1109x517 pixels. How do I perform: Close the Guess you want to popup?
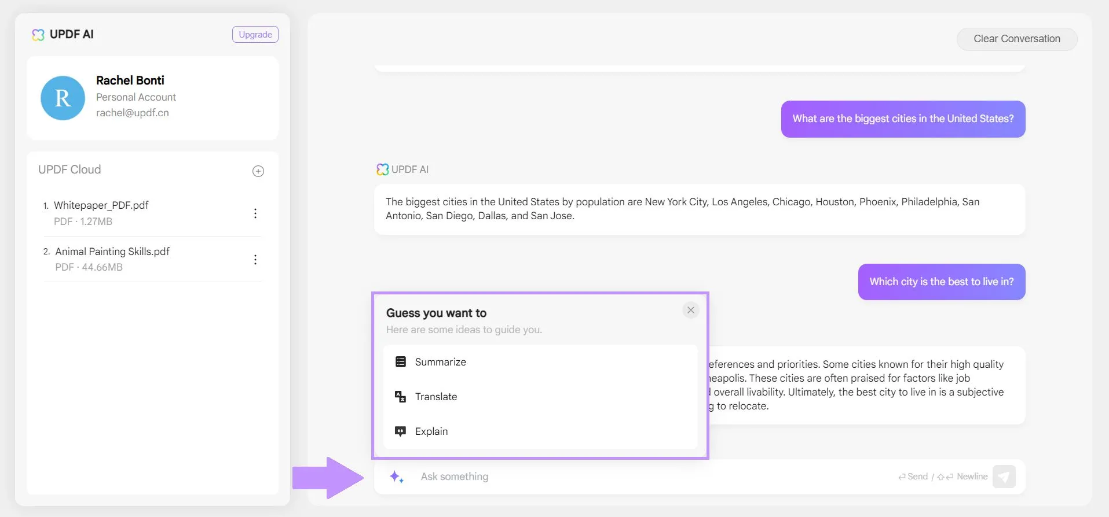(x=690, y=311)
